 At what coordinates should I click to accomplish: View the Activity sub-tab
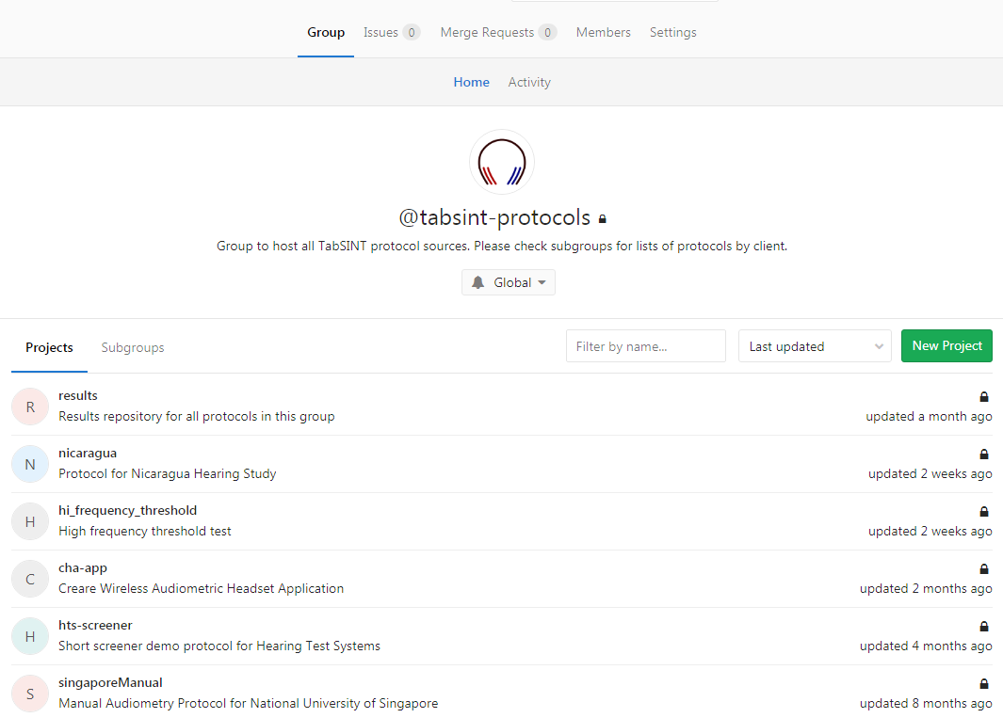pos(529,82)
